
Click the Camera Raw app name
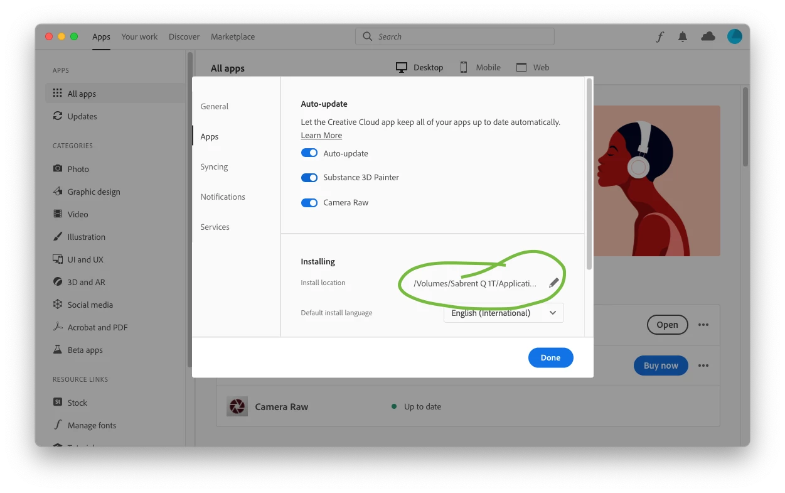282,406
